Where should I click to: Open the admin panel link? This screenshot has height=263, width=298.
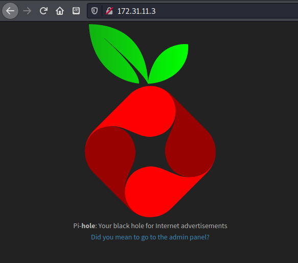[150, 237]
